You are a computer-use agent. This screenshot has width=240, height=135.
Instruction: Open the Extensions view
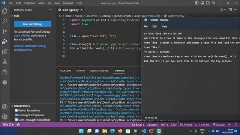4,52
